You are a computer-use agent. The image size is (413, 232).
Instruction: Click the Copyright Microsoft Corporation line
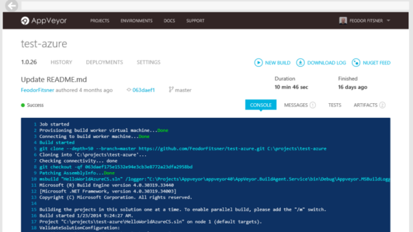tap(116, 197)
